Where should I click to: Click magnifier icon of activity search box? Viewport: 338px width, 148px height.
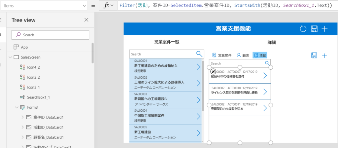267,63
